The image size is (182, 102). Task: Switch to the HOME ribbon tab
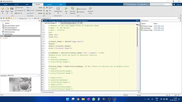pyautogui.click(x=5, y=5)
